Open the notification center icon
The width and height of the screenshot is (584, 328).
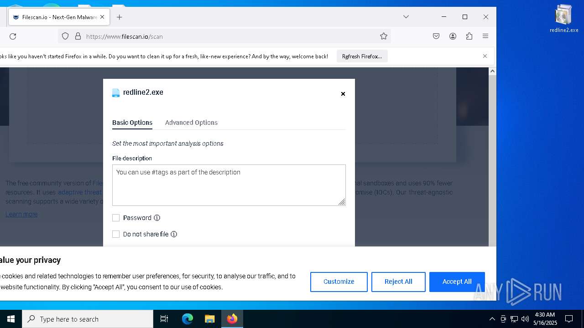[x=569, y=319]
